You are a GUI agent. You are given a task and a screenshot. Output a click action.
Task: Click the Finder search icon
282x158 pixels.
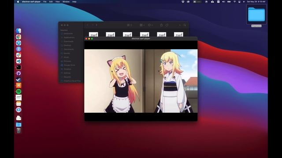[x=185, y=25]
